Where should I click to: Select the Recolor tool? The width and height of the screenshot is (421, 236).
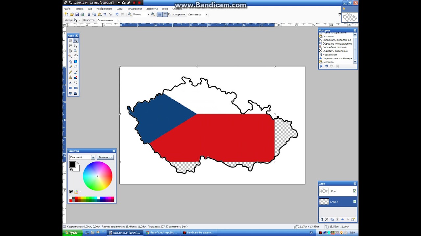click(x=76, y=77)
